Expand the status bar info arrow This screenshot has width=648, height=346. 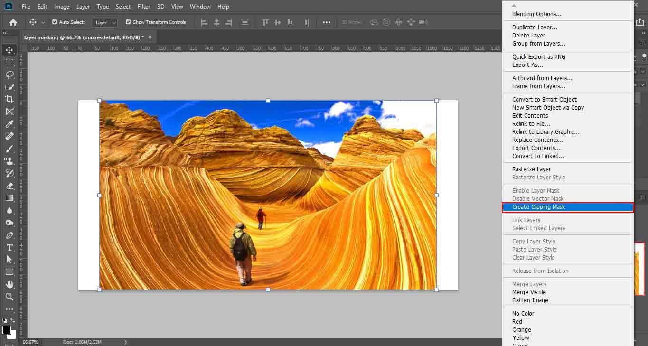click(x=126, y=342)
